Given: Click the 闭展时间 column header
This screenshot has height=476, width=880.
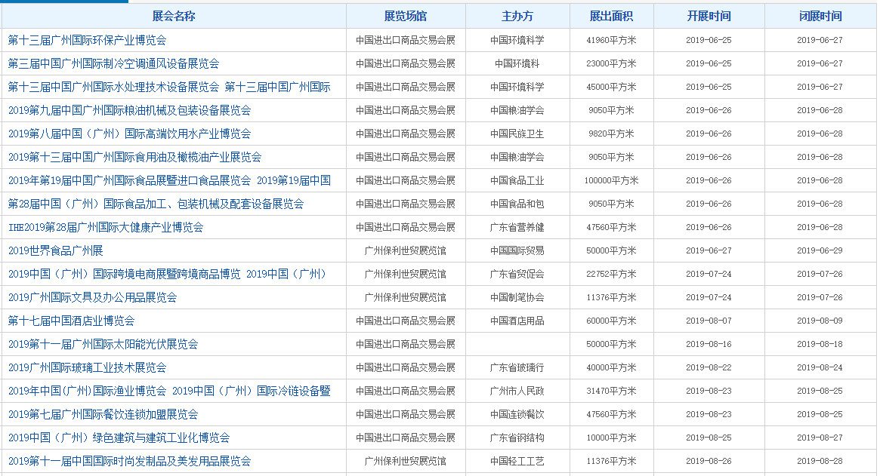Looking at the screenshot, I should (x=820, y=17).
